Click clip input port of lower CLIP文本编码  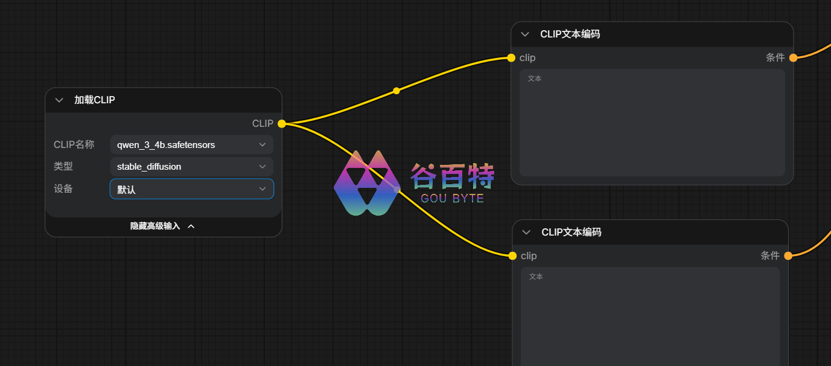click(512, 256)
